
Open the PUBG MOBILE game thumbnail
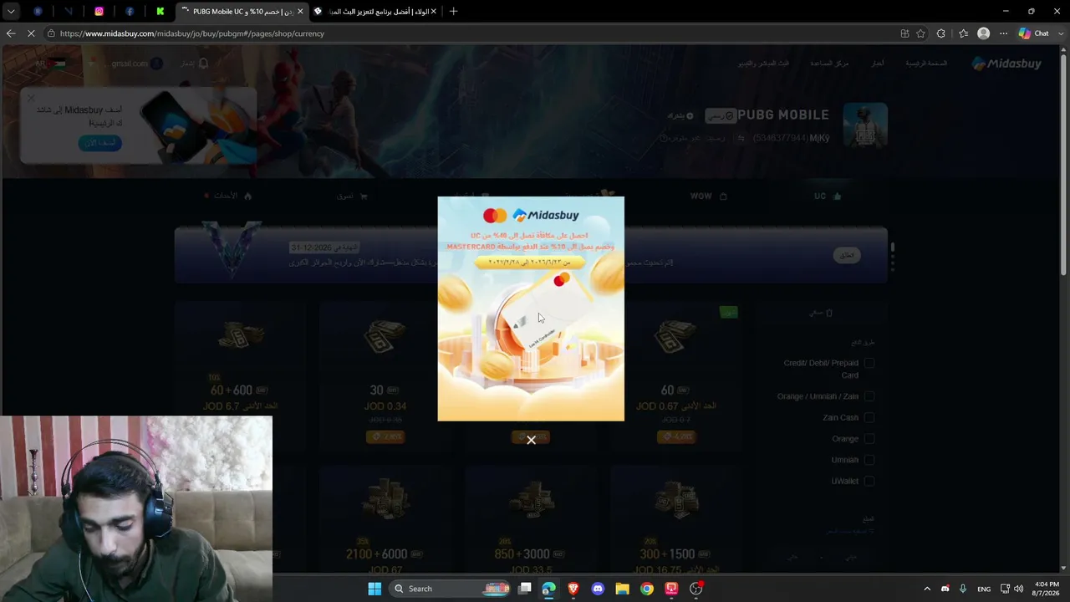865,125
